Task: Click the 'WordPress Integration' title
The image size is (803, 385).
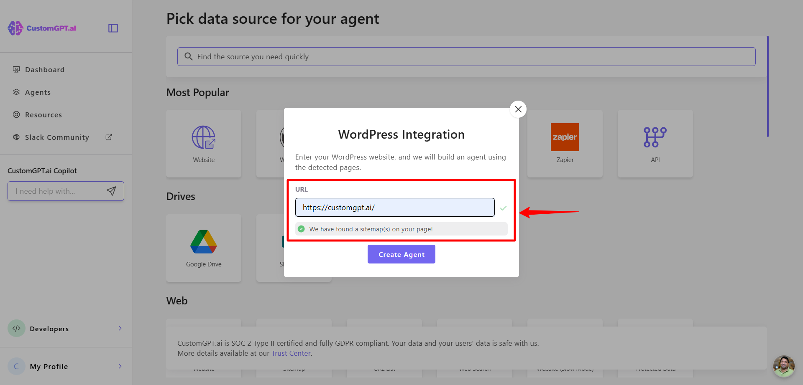Action: (x=401, y=134)
